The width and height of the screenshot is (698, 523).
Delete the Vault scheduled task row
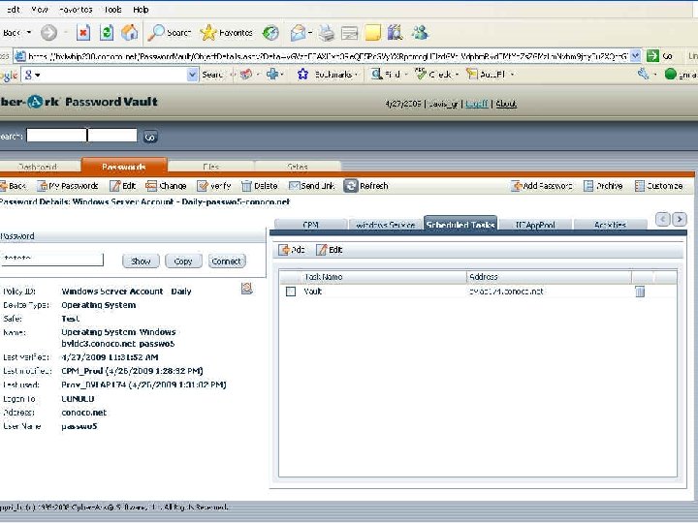640,292
